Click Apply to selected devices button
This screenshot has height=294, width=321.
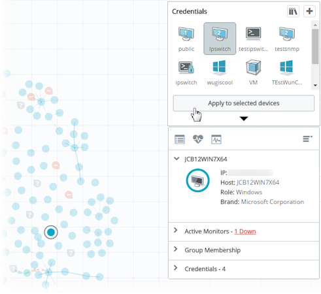pos(244,103)
